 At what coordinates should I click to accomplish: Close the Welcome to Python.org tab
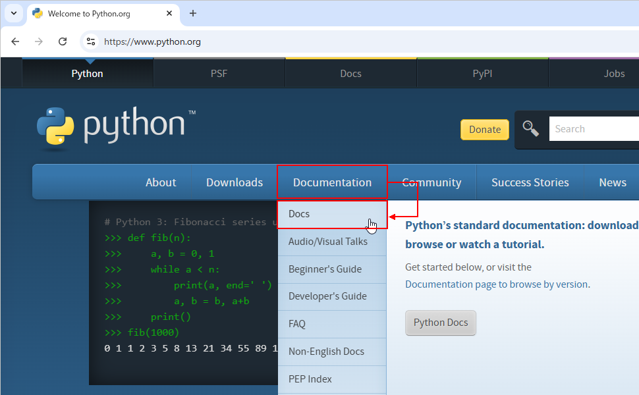[169, 13]
